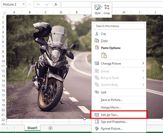Select Save as Picture menu entry
The height and width of the screenshot is (133, 163).
pyautogui.click(x=119, y=100)
